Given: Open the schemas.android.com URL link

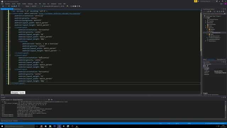Looking at the screenshot, I should pos(60,14).
